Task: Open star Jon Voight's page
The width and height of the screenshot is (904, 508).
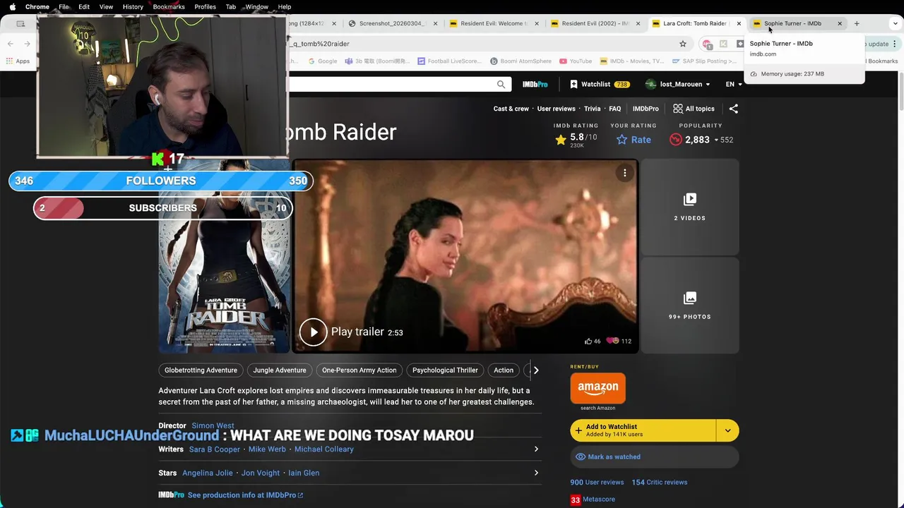Action: [261, 473]
